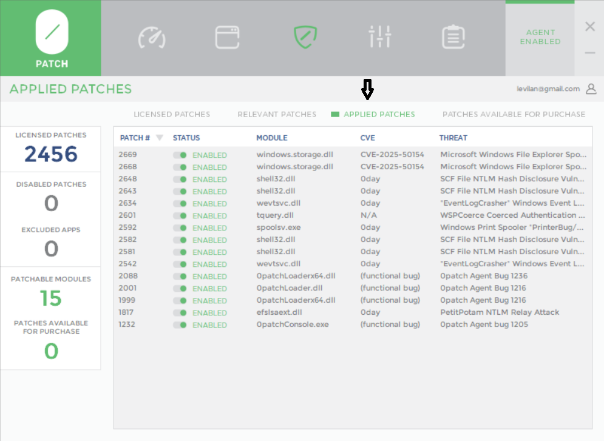Open the Log clipboard icon
The image size is (604, 441).
pyautogui.click(x=453, y=37)
